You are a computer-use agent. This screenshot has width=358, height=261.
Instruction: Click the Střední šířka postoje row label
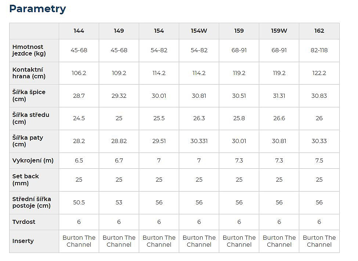pos(32,203)
